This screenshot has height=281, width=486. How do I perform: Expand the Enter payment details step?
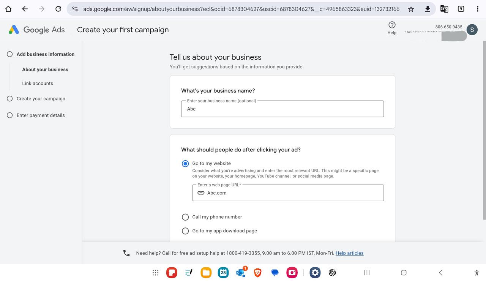[x=40, y=115]
